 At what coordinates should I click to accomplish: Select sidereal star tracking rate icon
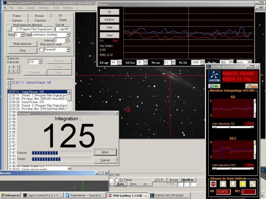coord(223,184)
